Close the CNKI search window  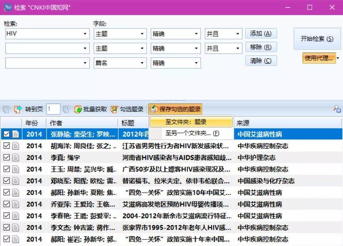pos(332,8)
